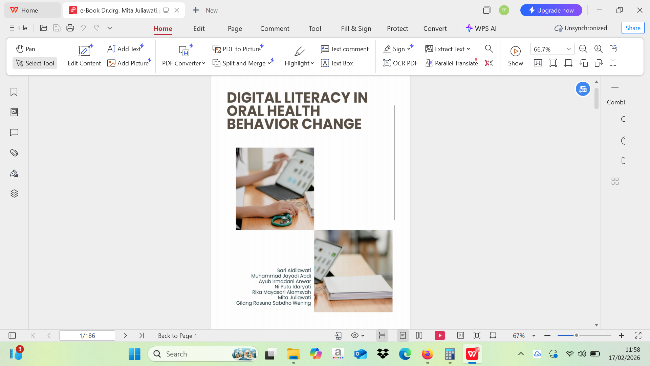Click the zoom in magnifier icon
The image size is (650, 366).
pos(598,49)
